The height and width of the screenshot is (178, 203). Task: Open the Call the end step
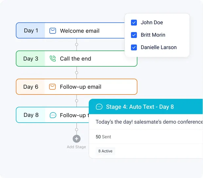75,59
